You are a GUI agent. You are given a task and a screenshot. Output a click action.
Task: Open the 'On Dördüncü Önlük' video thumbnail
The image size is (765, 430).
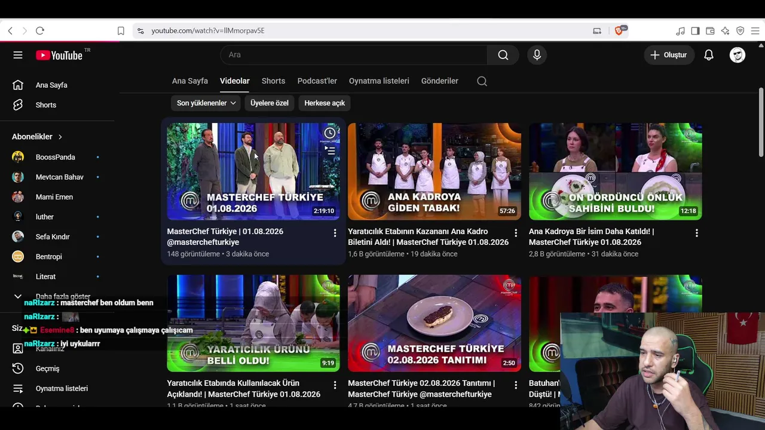(x=616, y=171)
